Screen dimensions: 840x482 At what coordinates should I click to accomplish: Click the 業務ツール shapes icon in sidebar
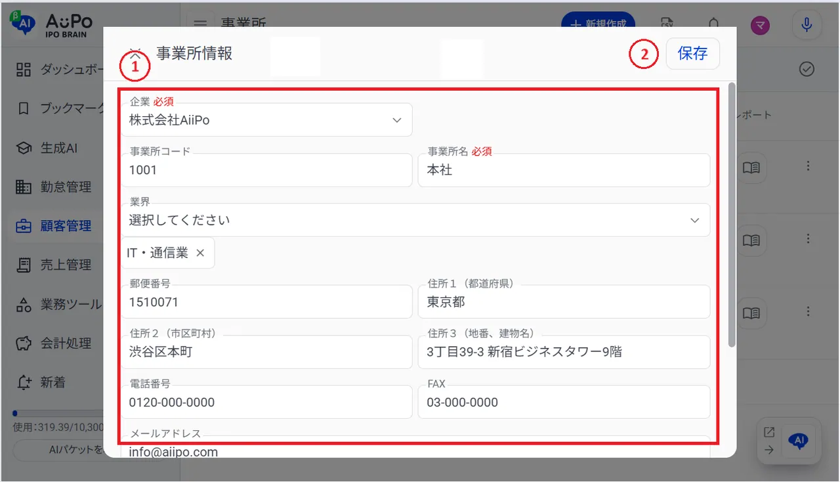[24, 304]
